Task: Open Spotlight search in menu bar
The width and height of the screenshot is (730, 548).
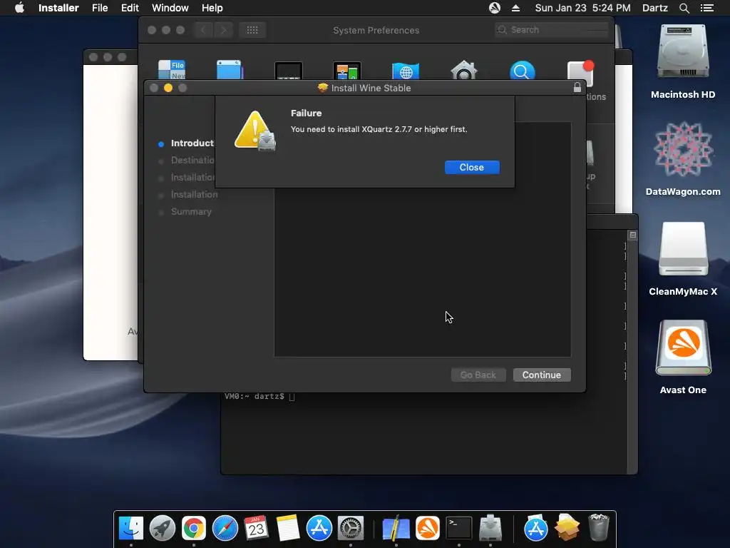Action: pos(684,8)
